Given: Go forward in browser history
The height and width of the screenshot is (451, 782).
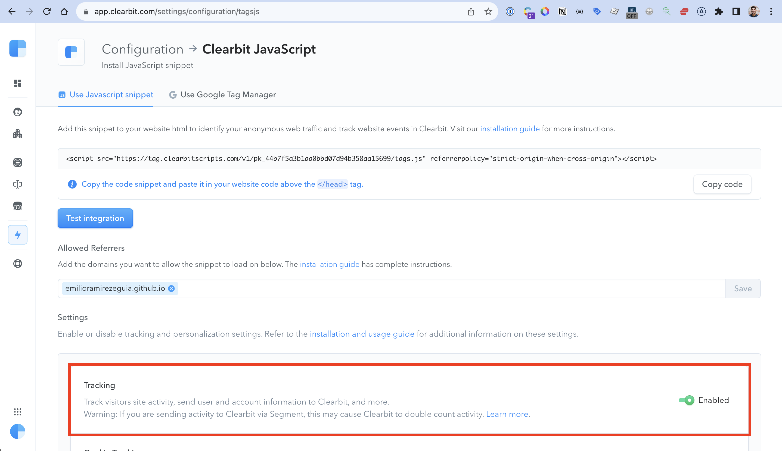Looking at the screenshot, I should point(29,11).
